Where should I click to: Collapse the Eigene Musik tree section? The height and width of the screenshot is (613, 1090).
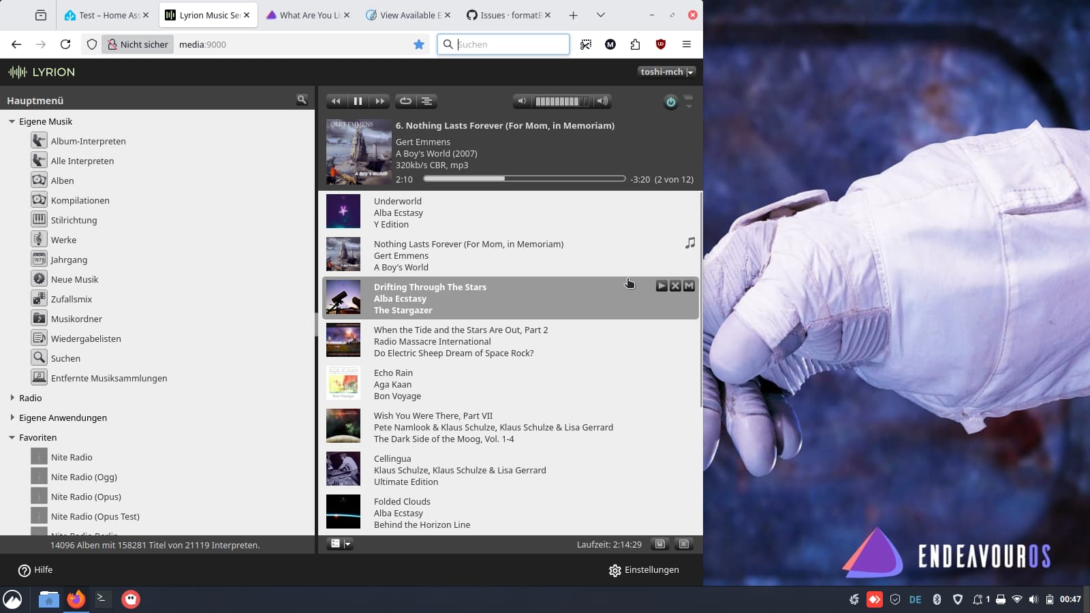12,121
